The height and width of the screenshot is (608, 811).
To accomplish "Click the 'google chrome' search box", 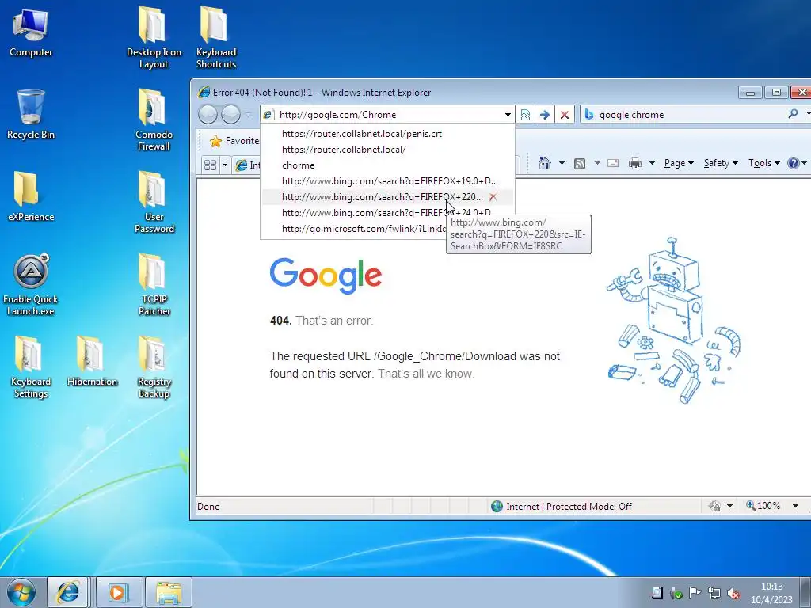I will click(x=688, y=114).
